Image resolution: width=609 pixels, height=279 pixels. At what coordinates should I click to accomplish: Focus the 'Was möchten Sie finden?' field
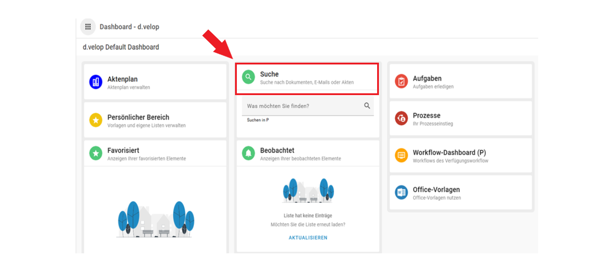pyautogui.click(x=302, y=106)
